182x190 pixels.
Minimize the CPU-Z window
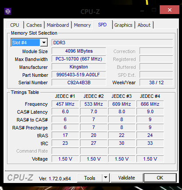click(x=142, y=11)
